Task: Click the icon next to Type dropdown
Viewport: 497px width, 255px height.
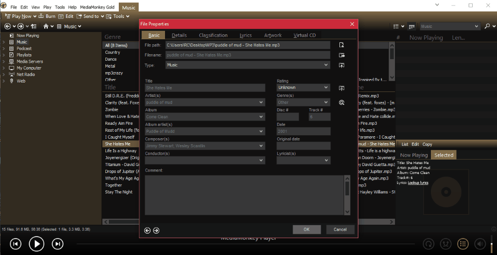Action: pos(341,65)
